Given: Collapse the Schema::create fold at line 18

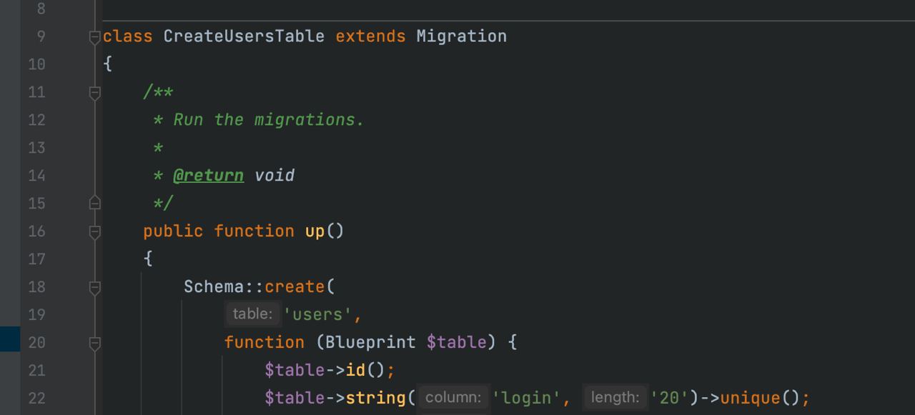Looking at the screenshot, I should (94, 287).
